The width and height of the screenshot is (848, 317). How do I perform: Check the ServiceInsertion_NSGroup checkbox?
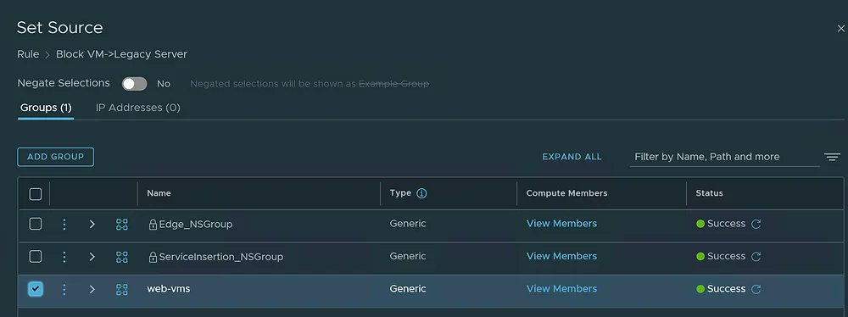35,256
